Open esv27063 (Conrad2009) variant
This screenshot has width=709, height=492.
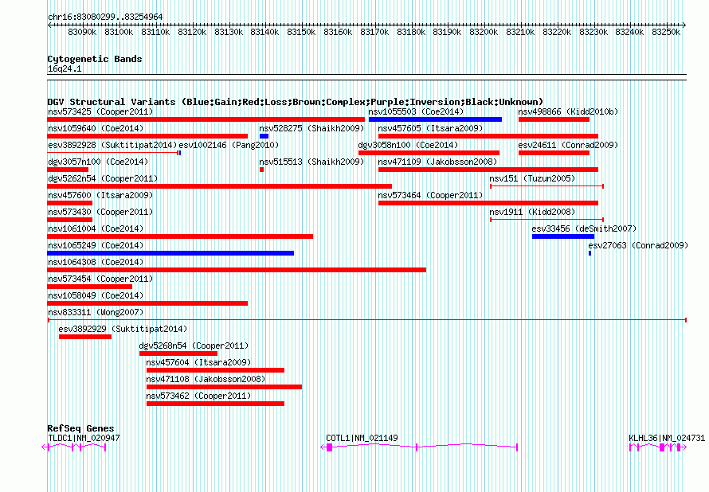coord(638,245)
